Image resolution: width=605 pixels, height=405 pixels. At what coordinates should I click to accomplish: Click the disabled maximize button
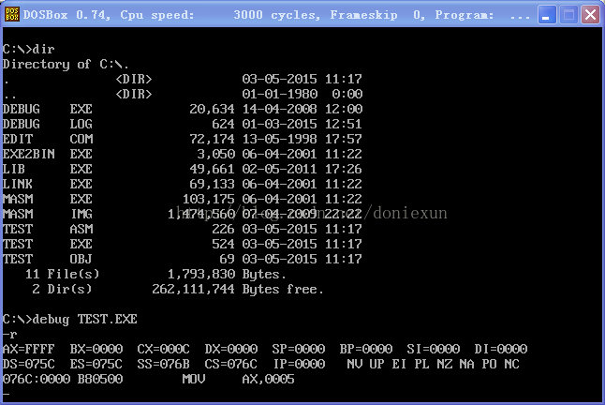click(x=568, y=15)
